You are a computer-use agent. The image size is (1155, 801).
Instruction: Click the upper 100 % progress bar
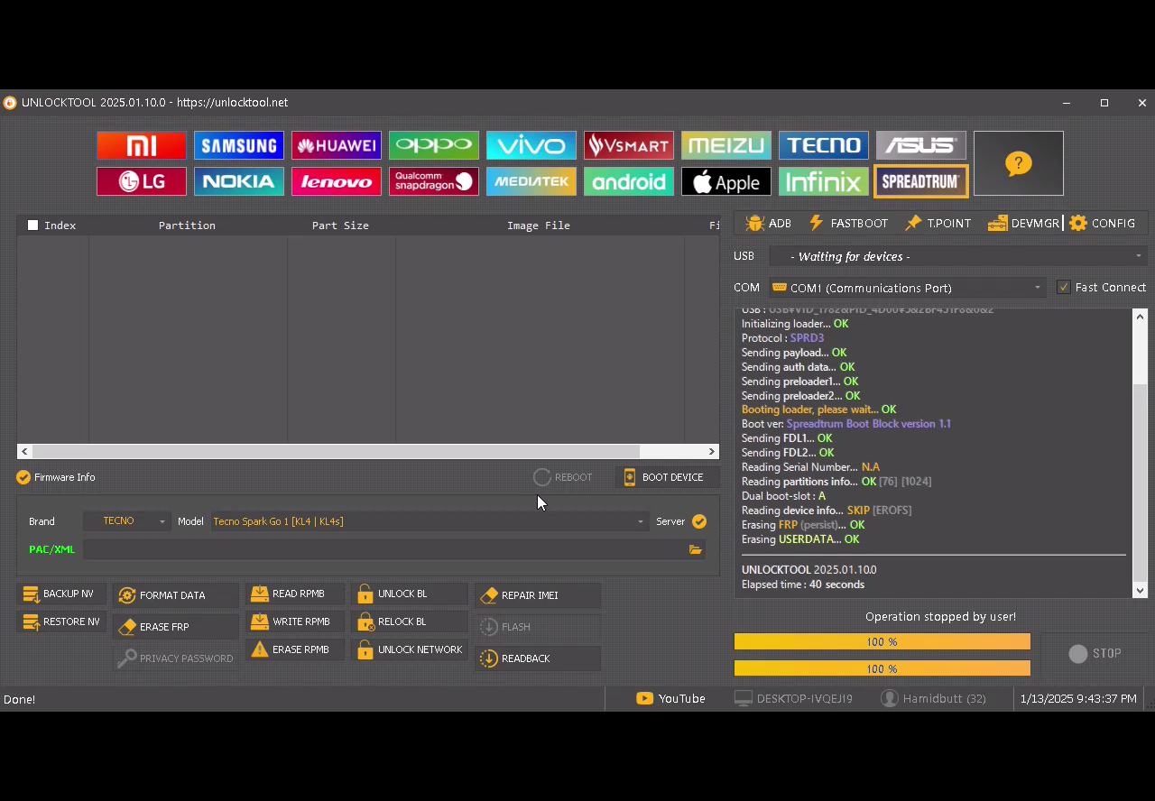pyautogui.click(x=882, y=641)
